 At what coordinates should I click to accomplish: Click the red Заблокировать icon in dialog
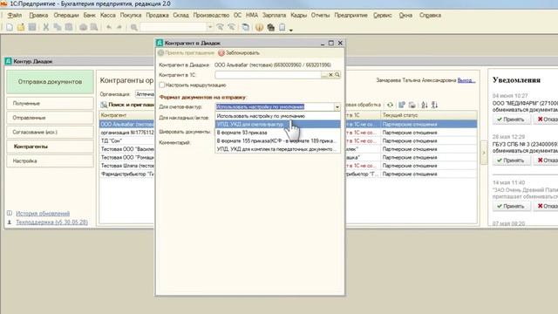221,52
